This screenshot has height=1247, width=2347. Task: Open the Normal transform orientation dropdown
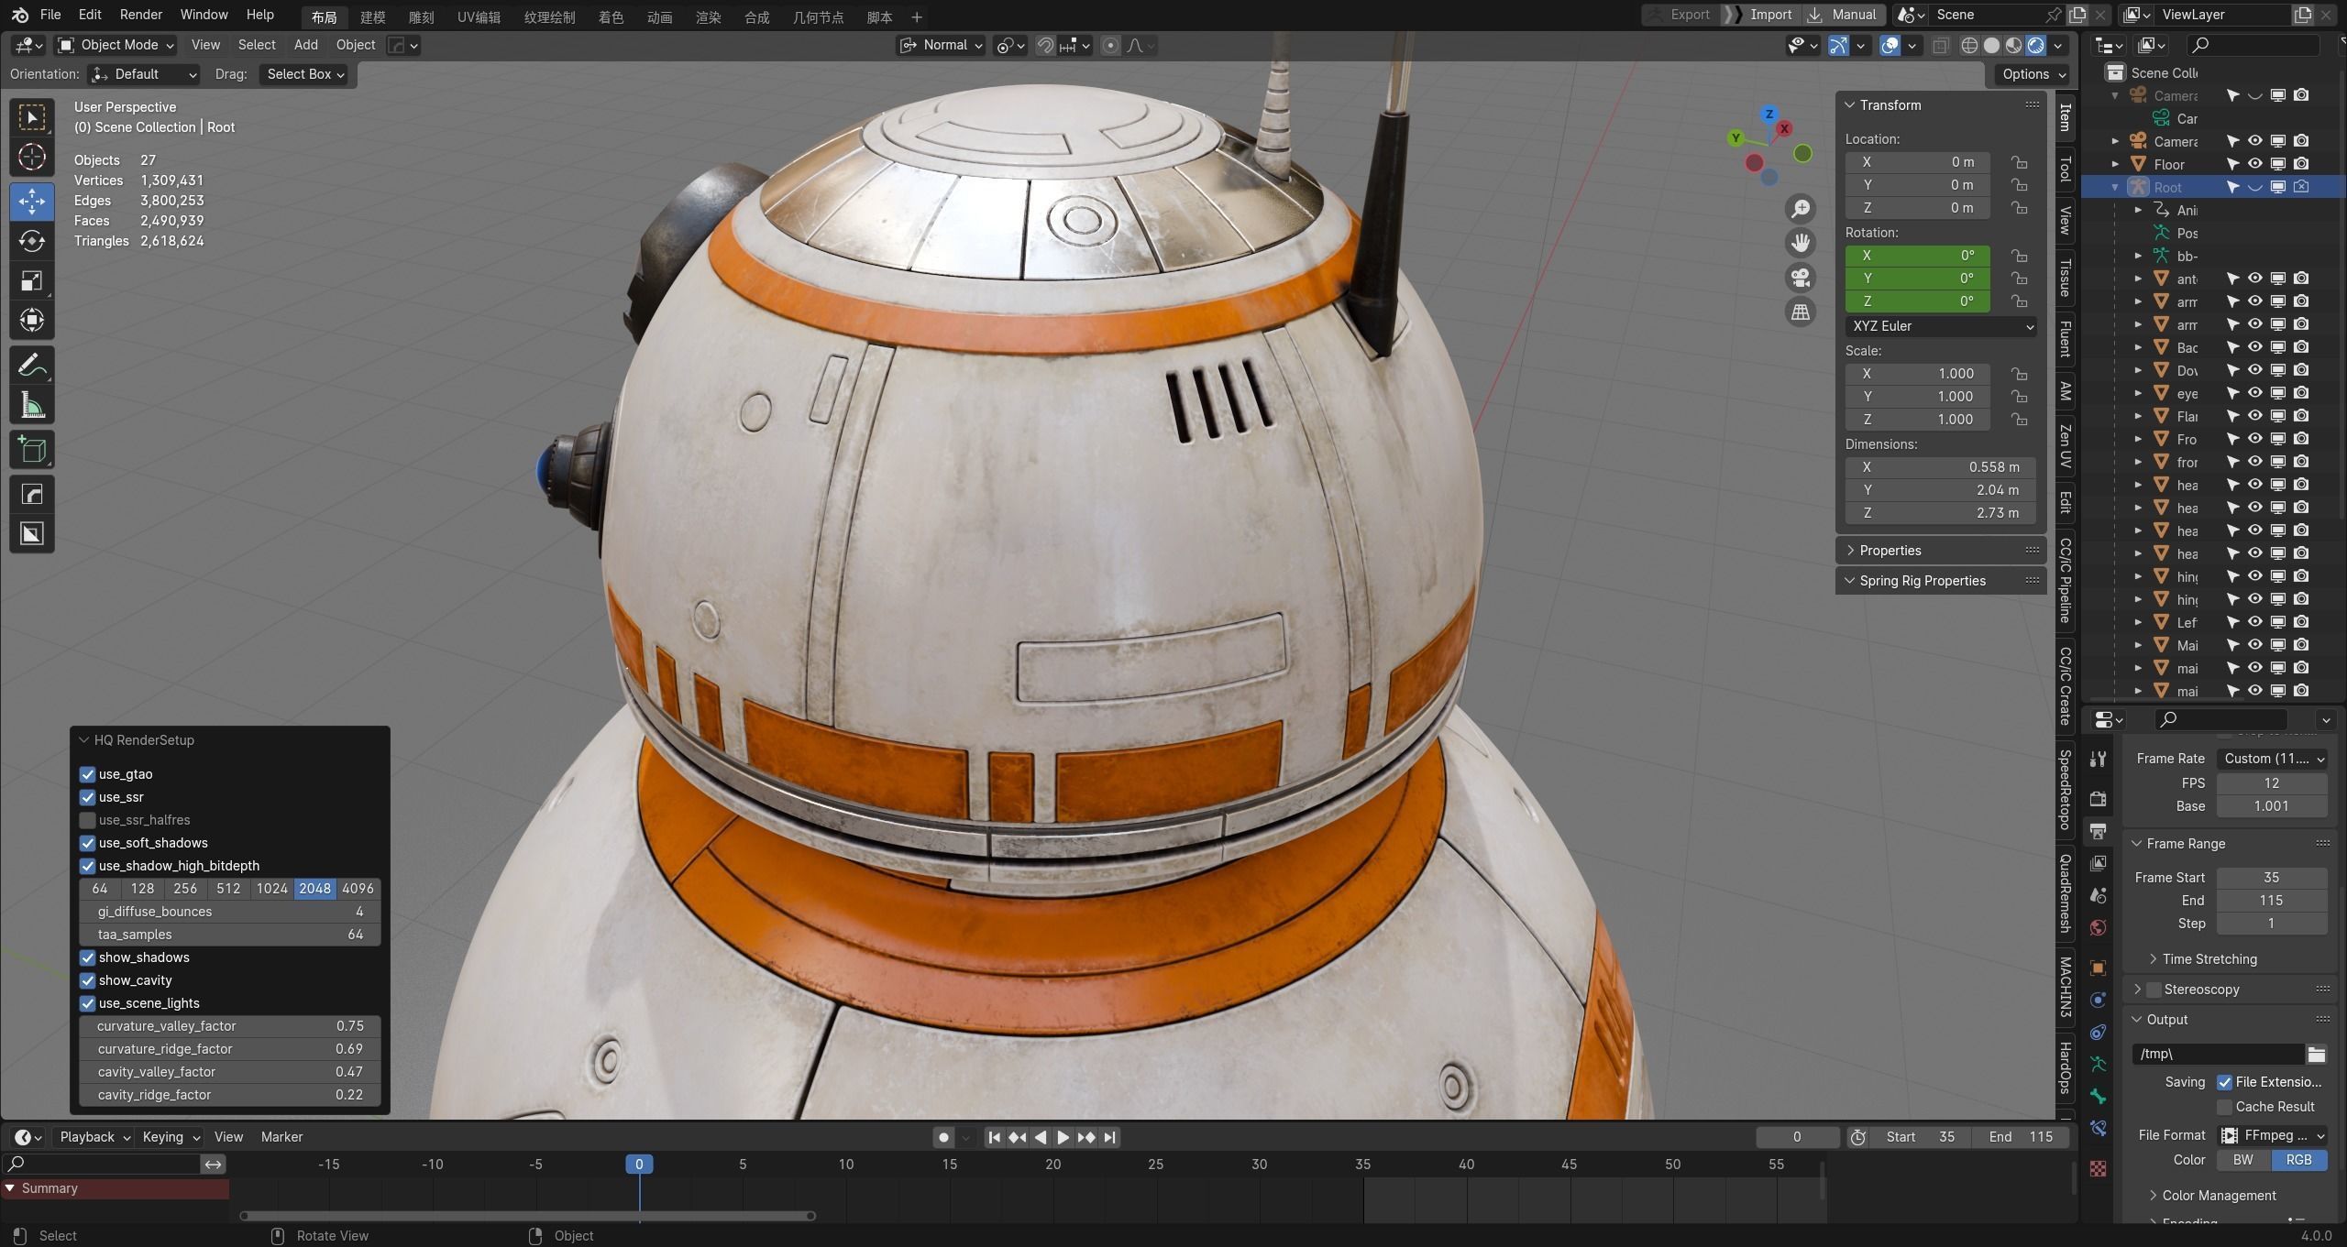941,45
